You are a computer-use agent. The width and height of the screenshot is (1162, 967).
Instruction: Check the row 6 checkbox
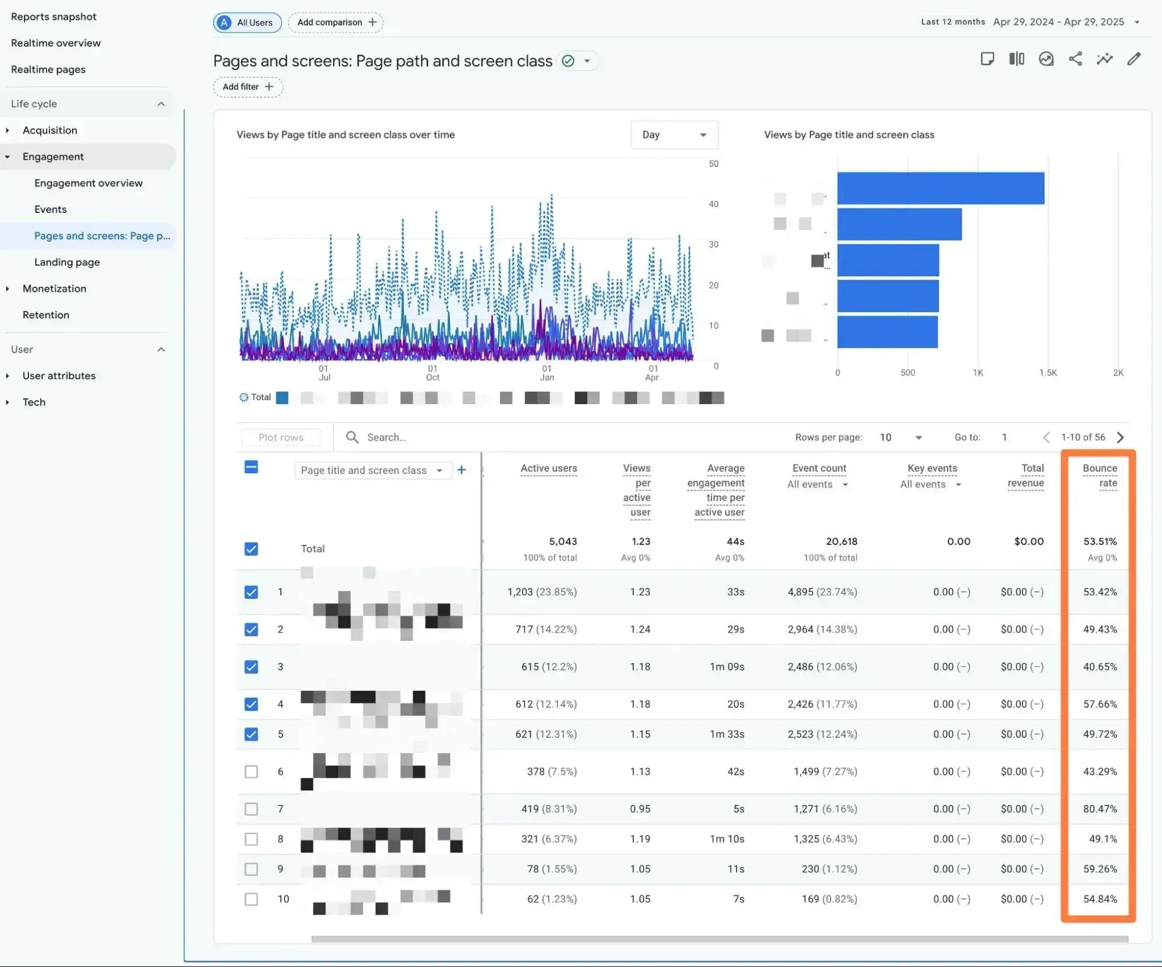251,772
